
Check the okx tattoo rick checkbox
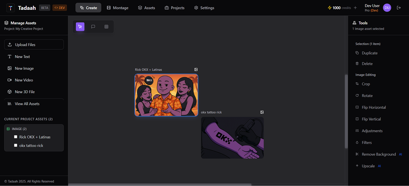(16, 145)
